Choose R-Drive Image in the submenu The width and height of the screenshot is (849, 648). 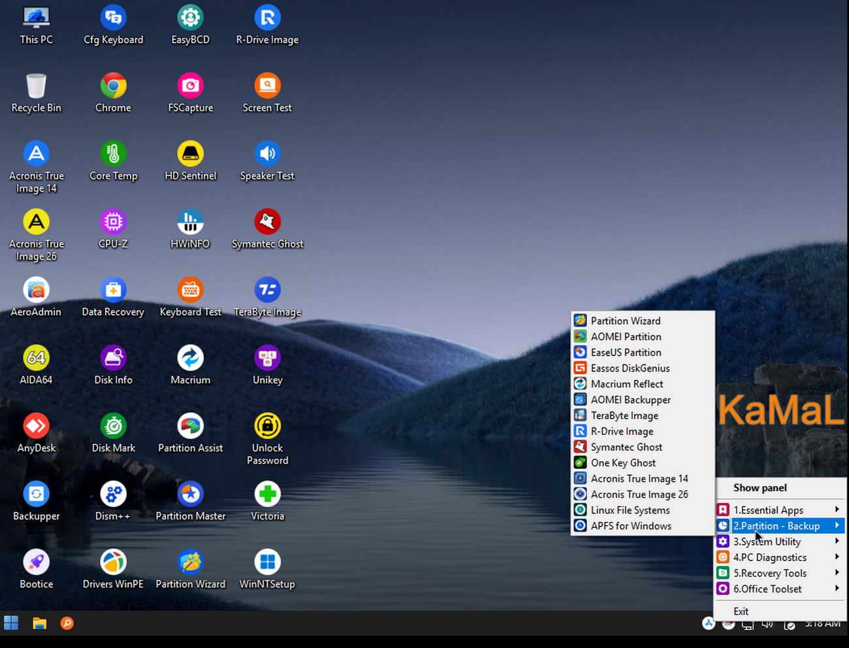pos(643,431)
